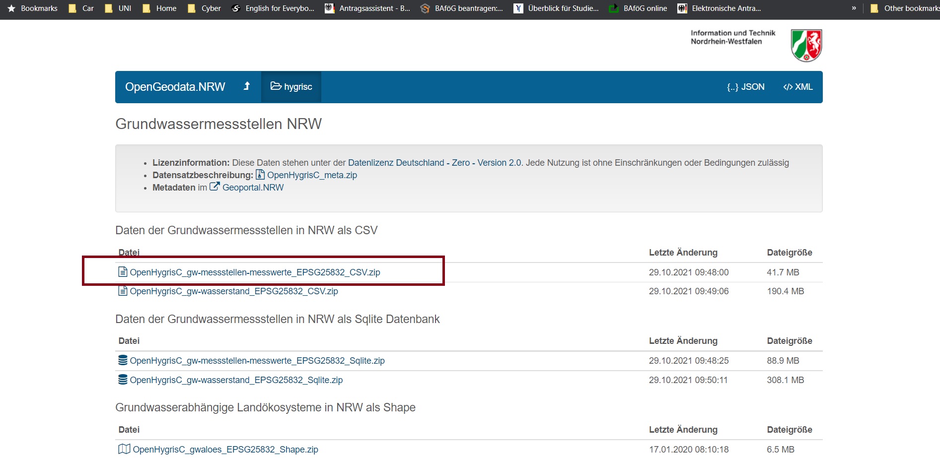Click database icon of gw-wasserstand Sqlite zip
The width and height of the screenshot is (940, 458).
[x=123, y=380]
